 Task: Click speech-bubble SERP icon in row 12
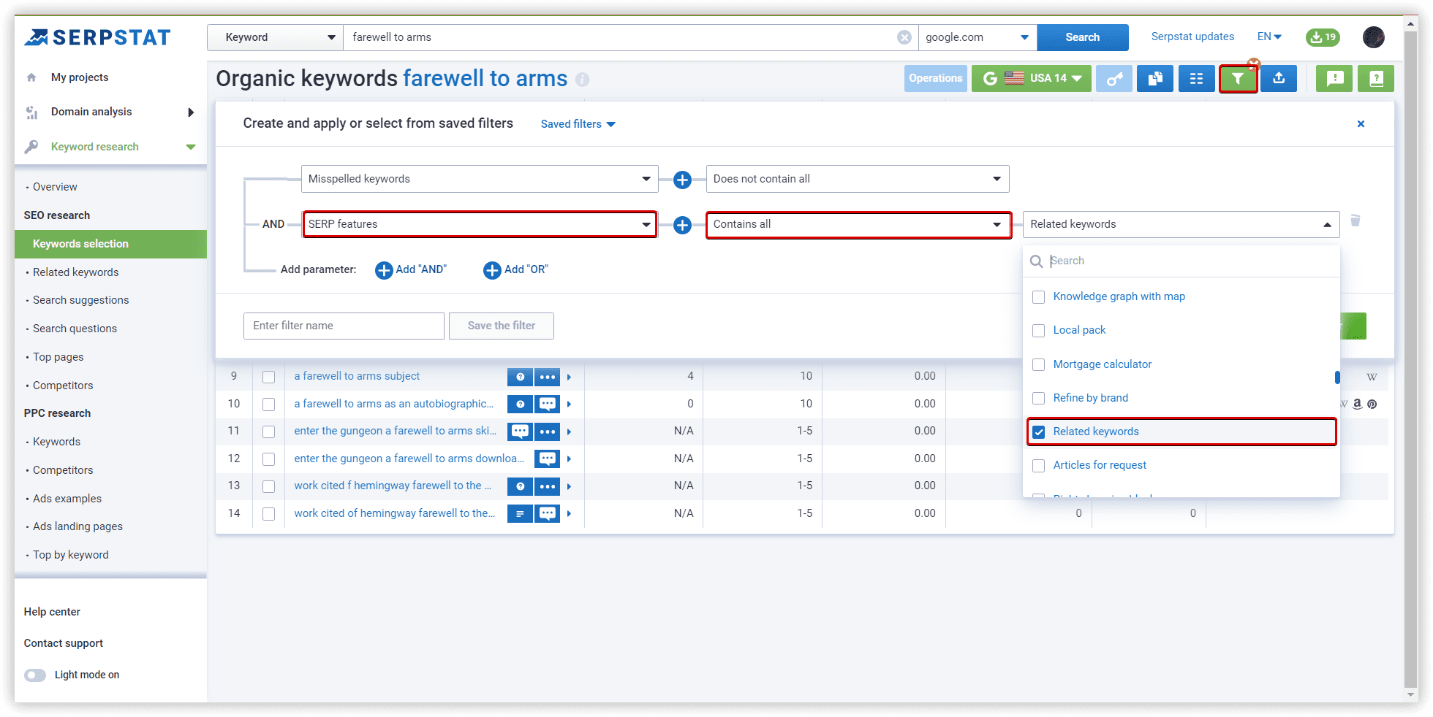[547, 459]
